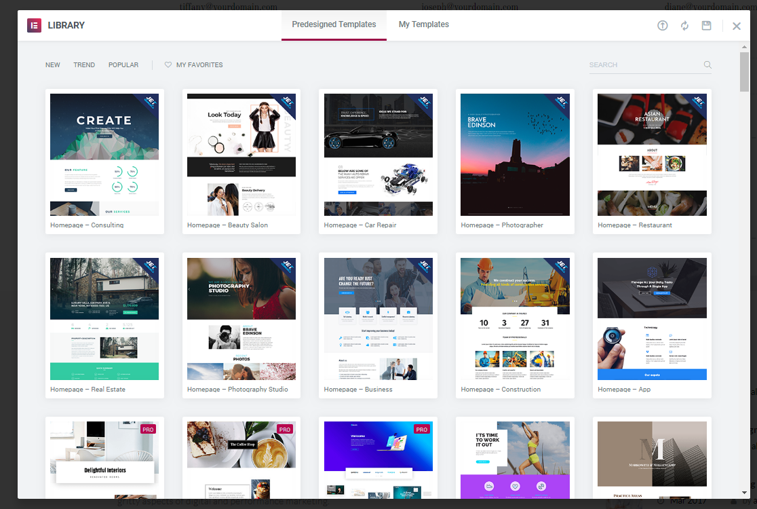Viewport: 757px width, 509px height.
Task: Click the library vertical scrollbar handle
Action: click(744, 71)
